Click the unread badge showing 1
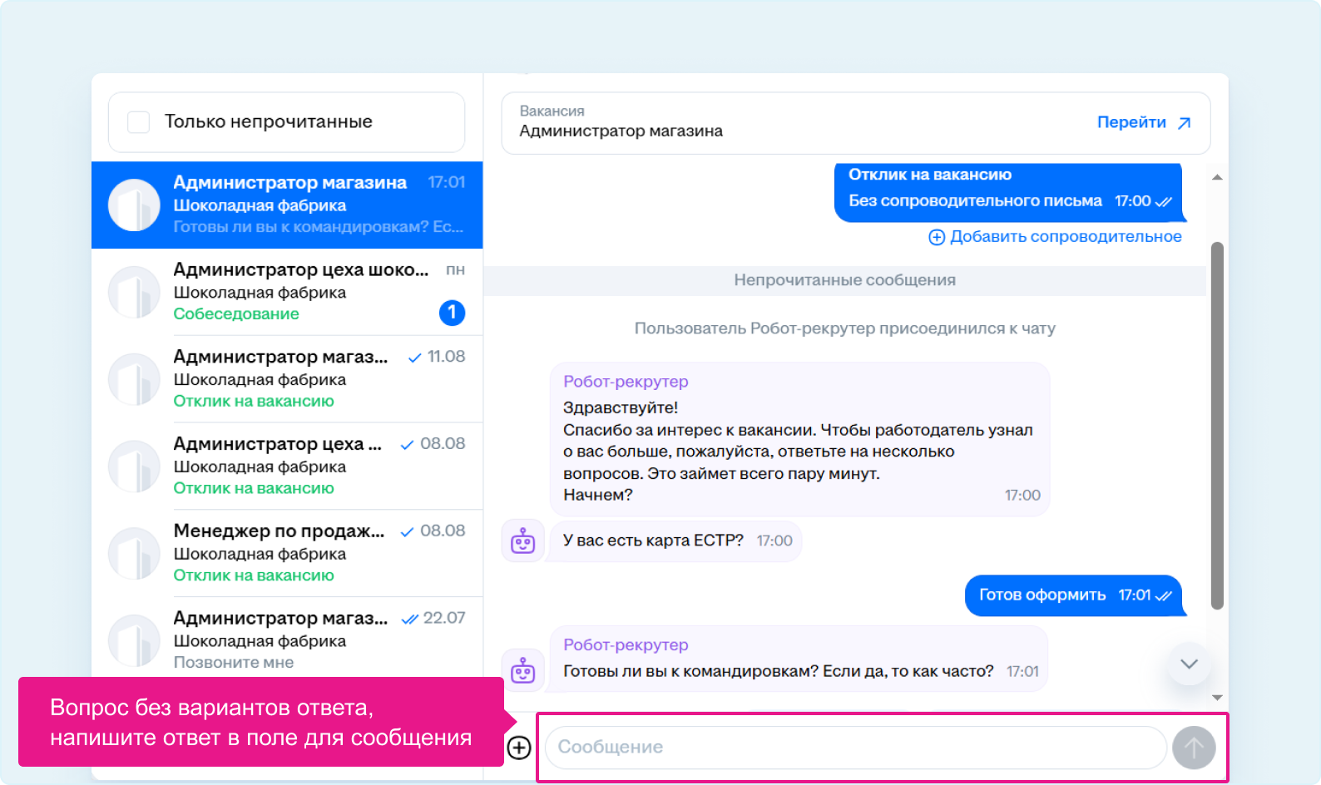 click(x=452, y=313)
